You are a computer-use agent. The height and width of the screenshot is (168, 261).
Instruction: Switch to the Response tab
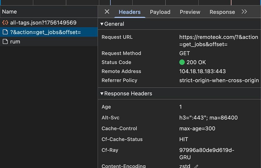click(222, 12)
